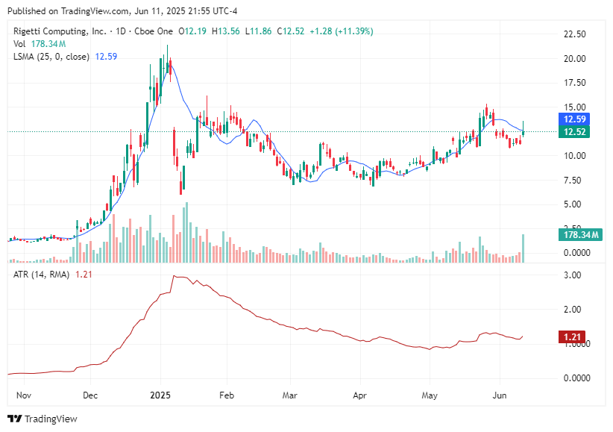
Task: Click the +1.28 (+11.39%) change value
Action: pos(342,31)
